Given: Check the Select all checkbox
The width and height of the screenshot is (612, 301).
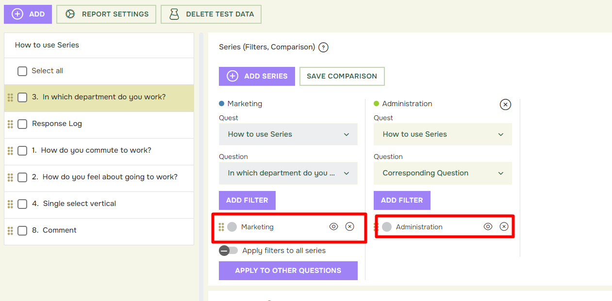Looking at the screenshot, I should (x=22, y=71).
